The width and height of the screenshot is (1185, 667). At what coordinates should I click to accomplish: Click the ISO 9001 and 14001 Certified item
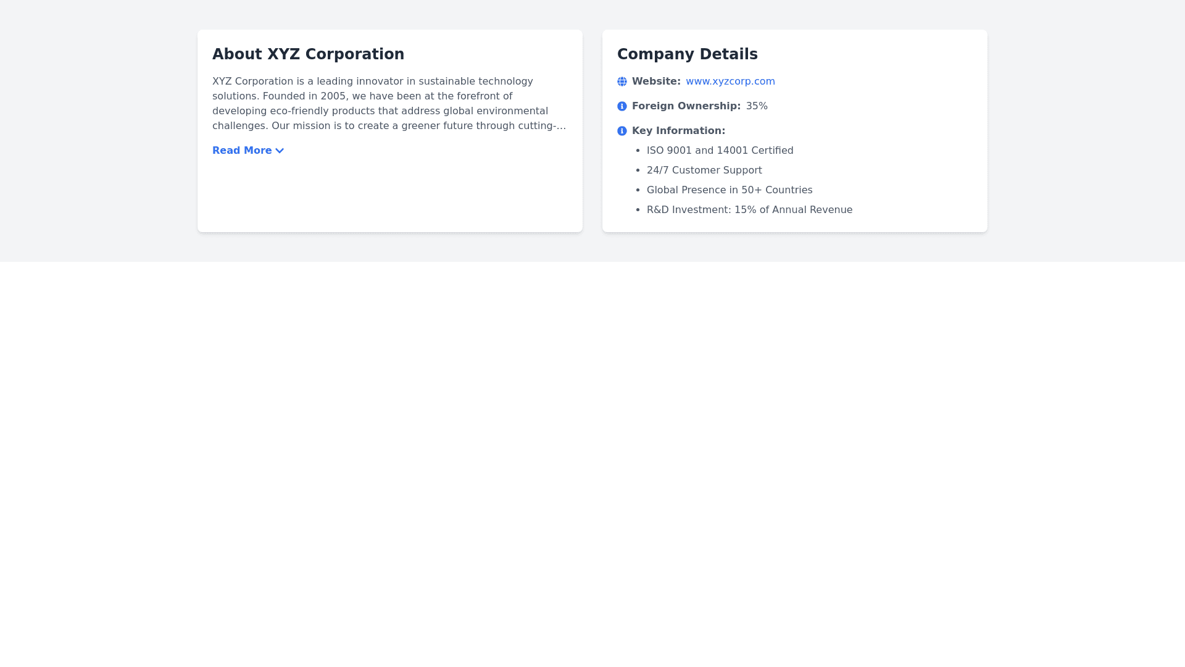click(720, 151)
